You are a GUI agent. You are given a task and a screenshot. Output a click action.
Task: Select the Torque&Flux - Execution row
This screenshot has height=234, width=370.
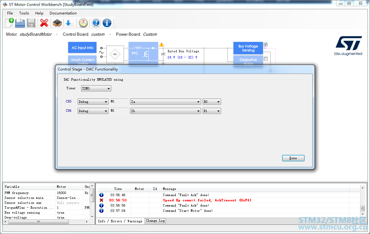[x=47, y=208]
